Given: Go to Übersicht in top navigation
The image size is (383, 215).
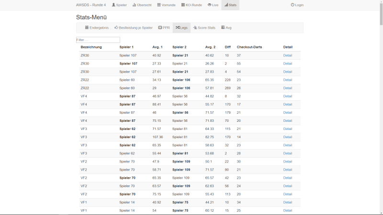Looking at the screenshot, I should coord(142,5).
